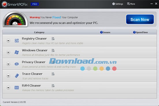Click the speedometer gauge graphic
The width and height of the screenshot is (159, 106).
(x=15, y=19)
